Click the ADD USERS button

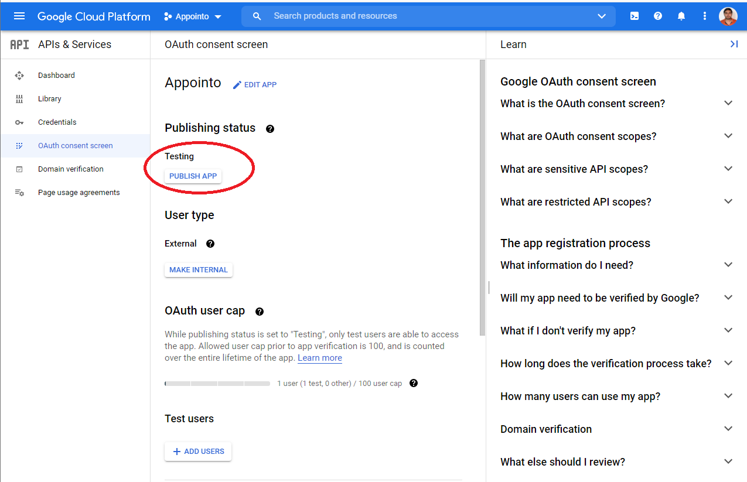(x=198, y=452)
